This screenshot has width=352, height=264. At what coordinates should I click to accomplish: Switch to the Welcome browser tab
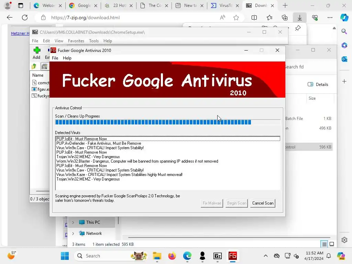pyautogui.click(x=47, y=5)
